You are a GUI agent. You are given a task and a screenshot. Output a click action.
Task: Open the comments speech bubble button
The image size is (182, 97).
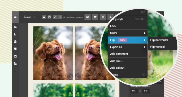point(95,17)
